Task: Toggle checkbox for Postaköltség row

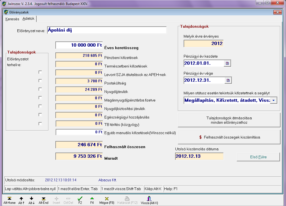Action: coord(40,81)
